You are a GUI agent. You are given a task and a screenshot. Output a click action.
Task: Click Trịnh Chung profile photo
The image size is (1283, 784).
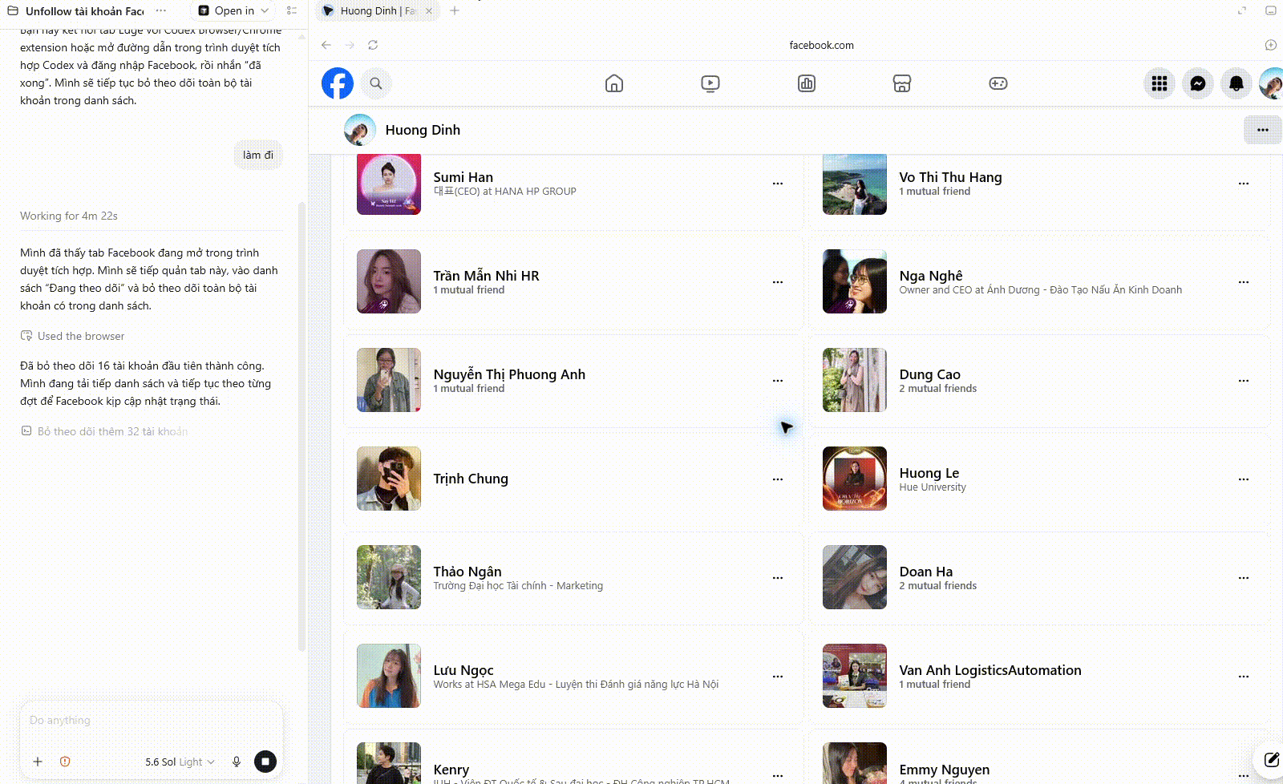click(x=389, y=479)
